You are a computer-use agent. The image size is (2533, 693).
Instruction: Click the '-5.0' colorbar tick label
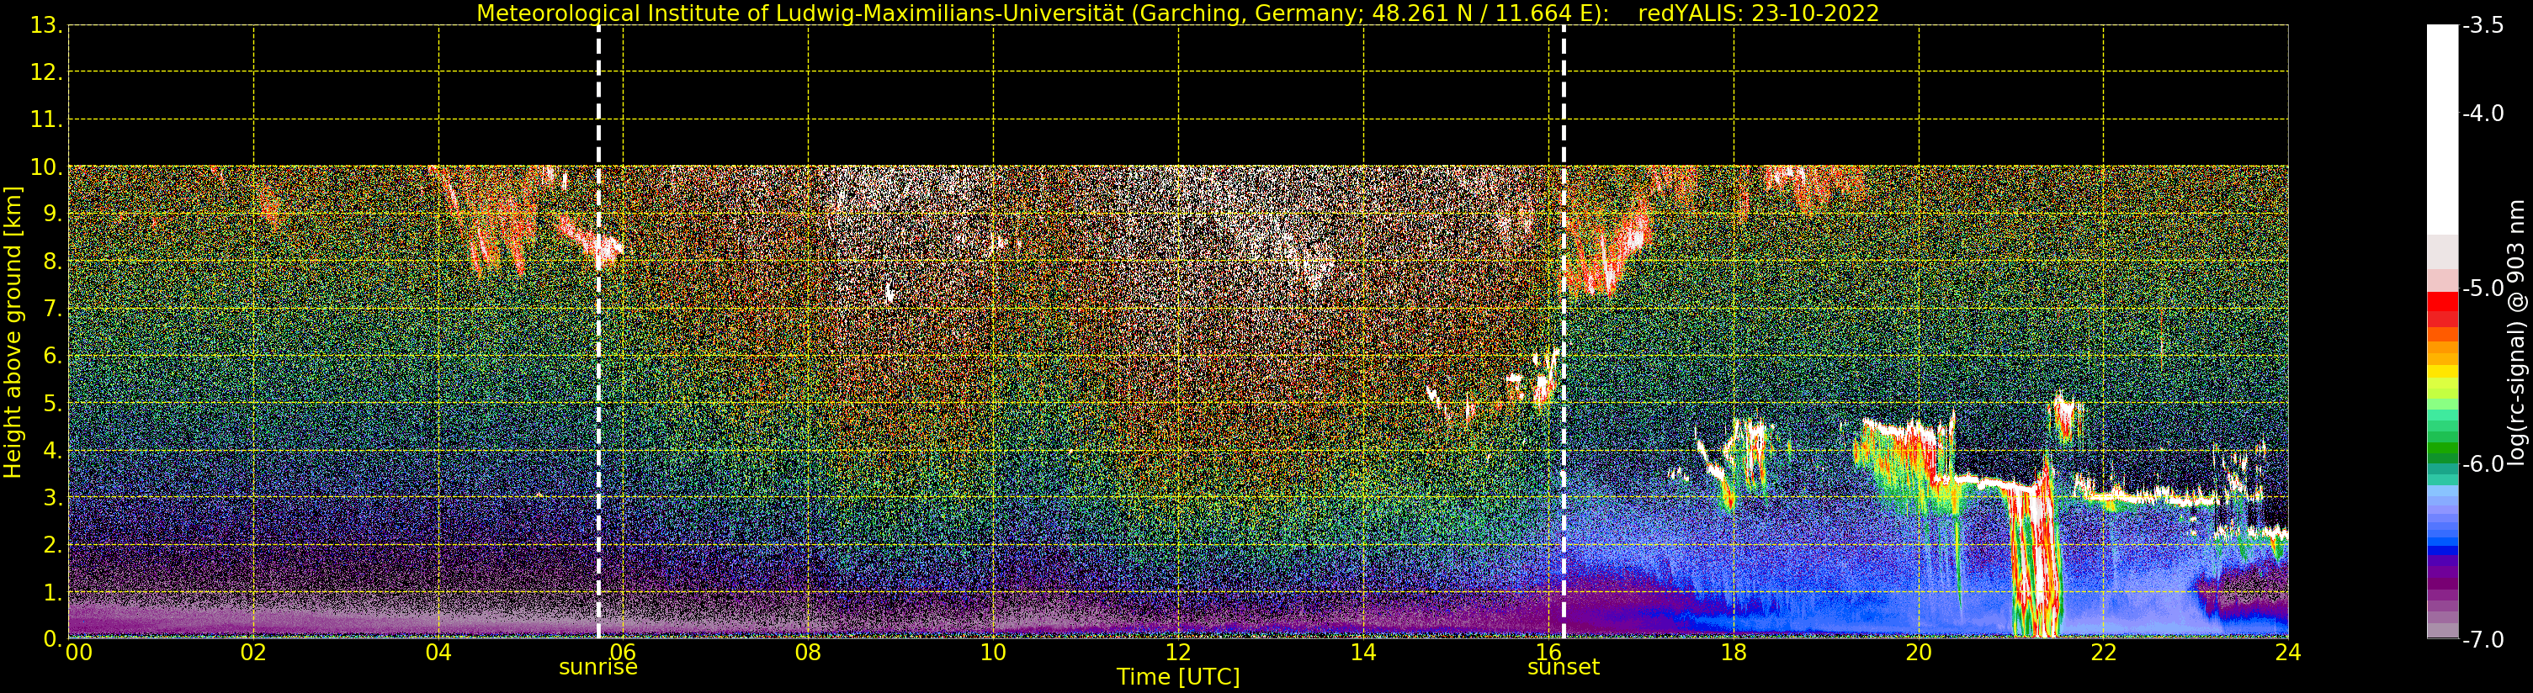(2484, 288)
